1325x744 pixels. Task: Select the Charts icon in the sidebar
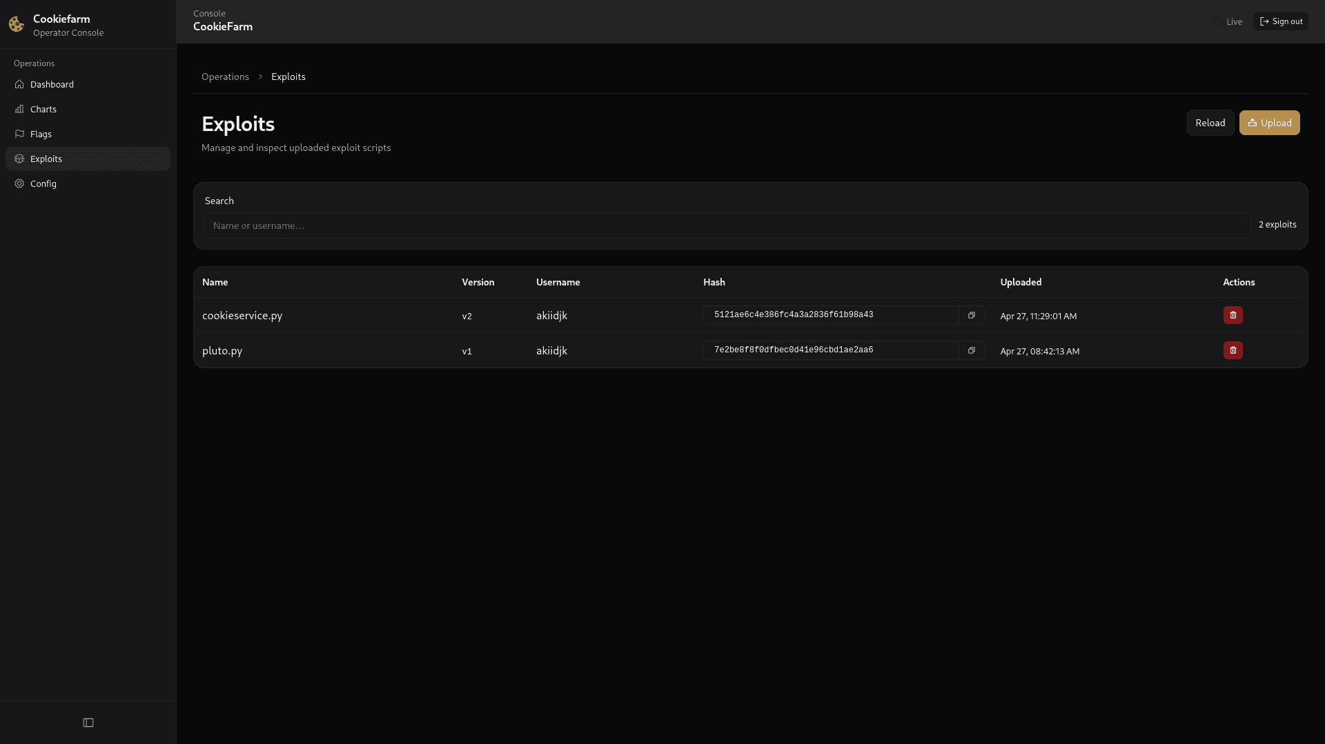coord(19,109)
